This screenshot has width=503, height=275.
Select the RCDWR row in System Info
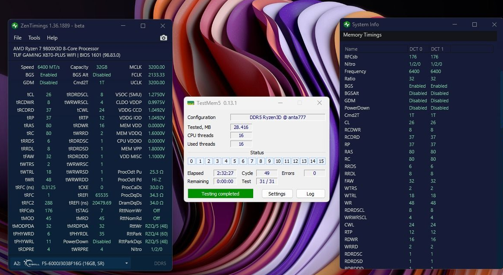click(418, 130)
